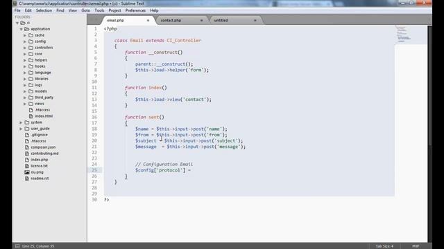Open the Edit menu
444x249 pixels.
28,10
